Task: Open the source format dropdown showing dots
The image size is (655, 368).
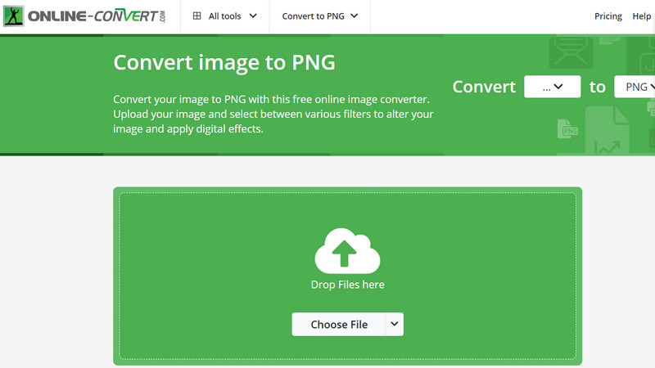Action: click(552, 87)
